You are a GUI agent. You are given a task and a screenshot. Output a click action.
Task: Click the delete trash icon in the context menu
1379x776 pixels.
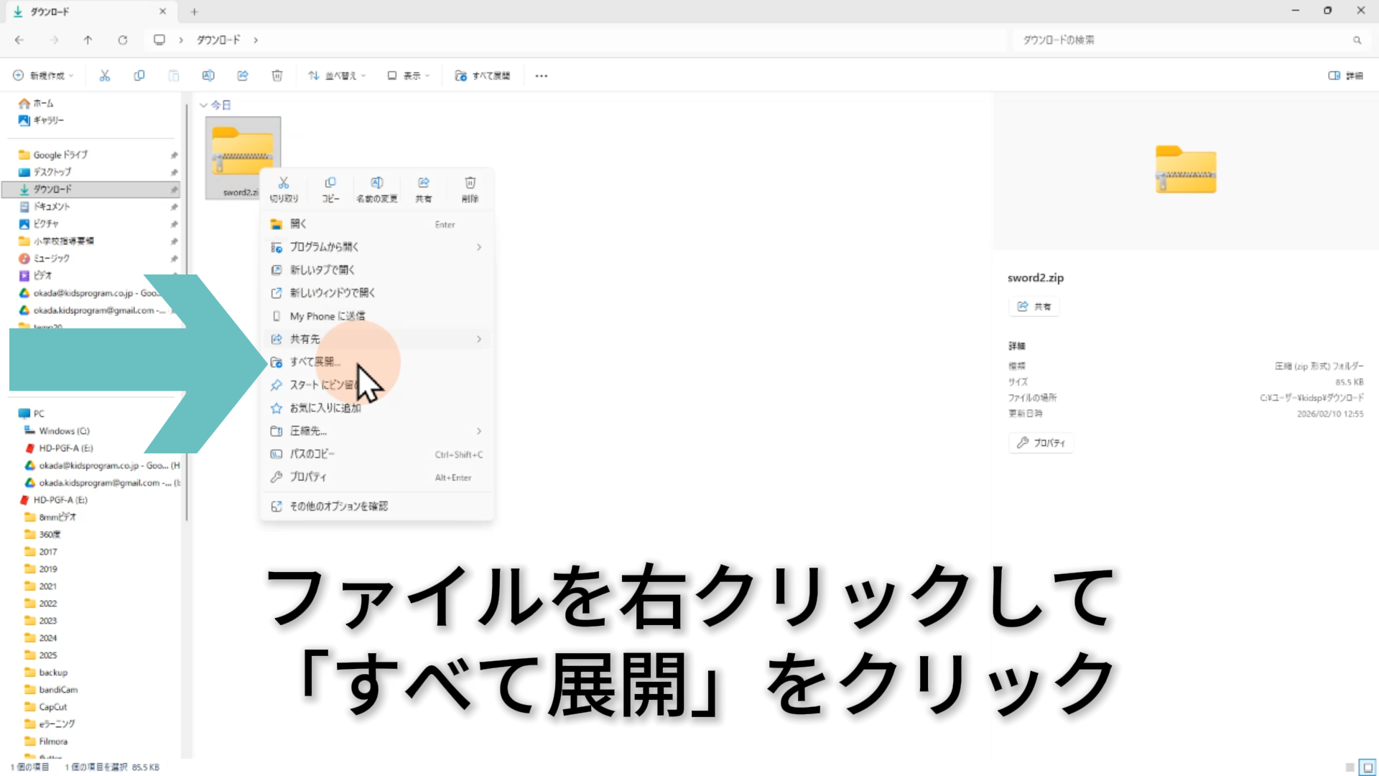pyautogui.click(x=470, y=183)
